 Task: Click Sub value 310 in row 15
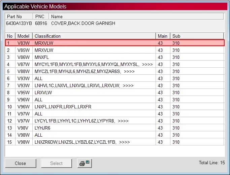pyautogui.click(x=176, y=142)
